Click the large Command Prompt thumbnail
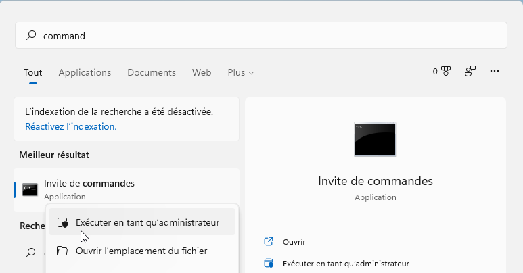523x273 pixels. coord(376,139)
